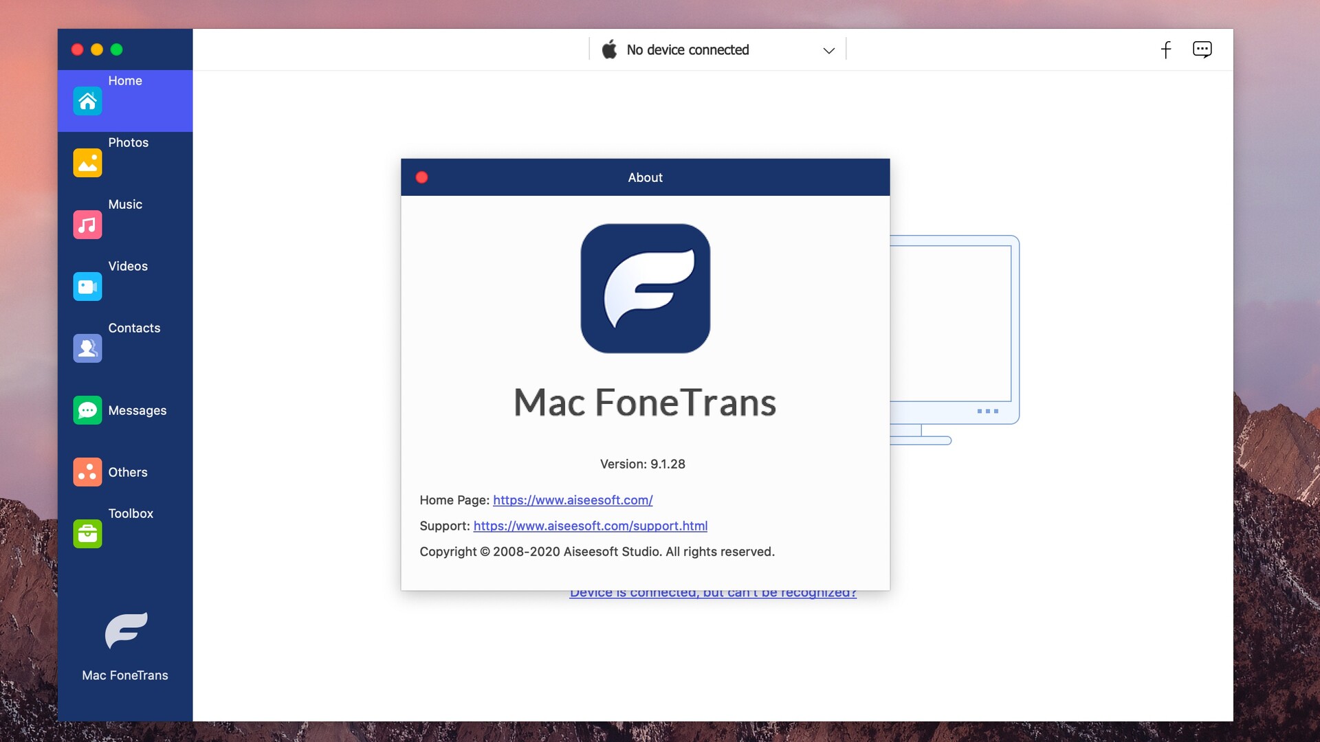Select the Music label in sidebar
The width and height of the screenshot is (1320, 742).
tap(125, 204)
